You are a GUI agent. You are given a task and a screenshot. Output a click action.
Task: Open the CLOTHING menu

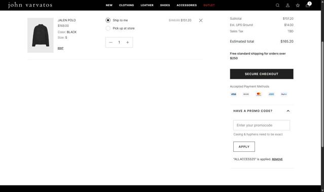[126, 5]
